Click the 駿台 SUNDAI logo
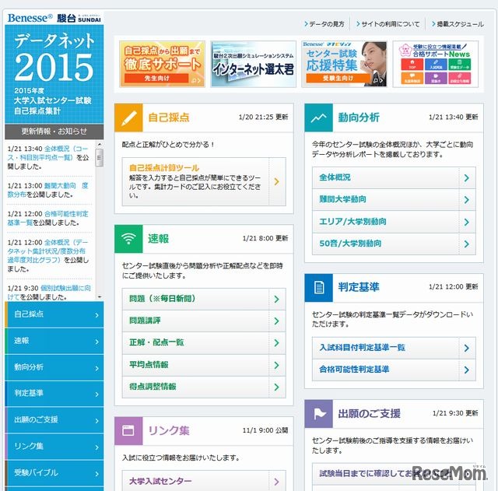The width and height of the screenshot is (498, 491). pos(79,18)
